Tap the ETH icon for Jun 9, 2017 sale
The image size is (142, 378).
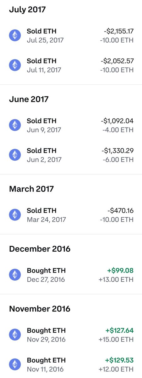(15, 125)
